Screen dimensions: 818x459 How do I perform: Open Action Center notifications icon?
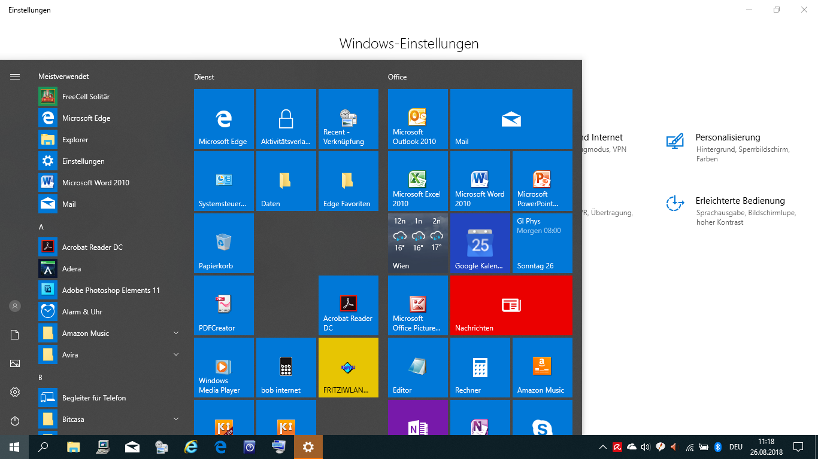pos(798,447)
